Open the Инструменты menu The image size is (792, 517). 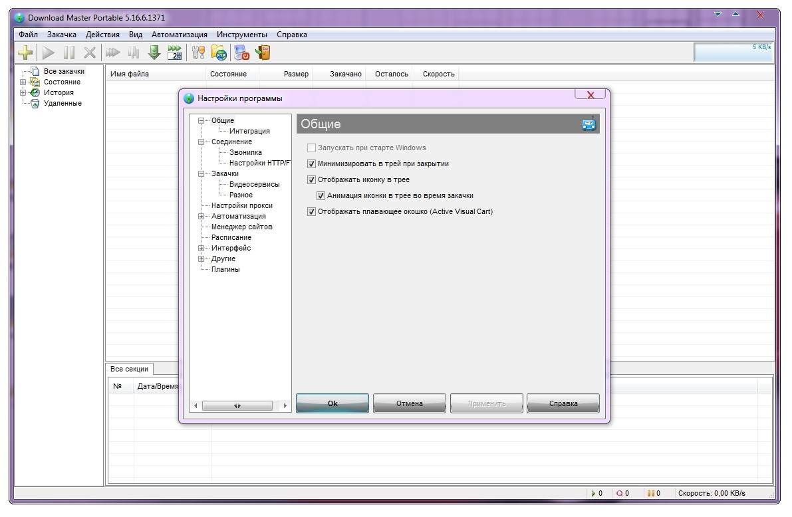tap(242, 35)
